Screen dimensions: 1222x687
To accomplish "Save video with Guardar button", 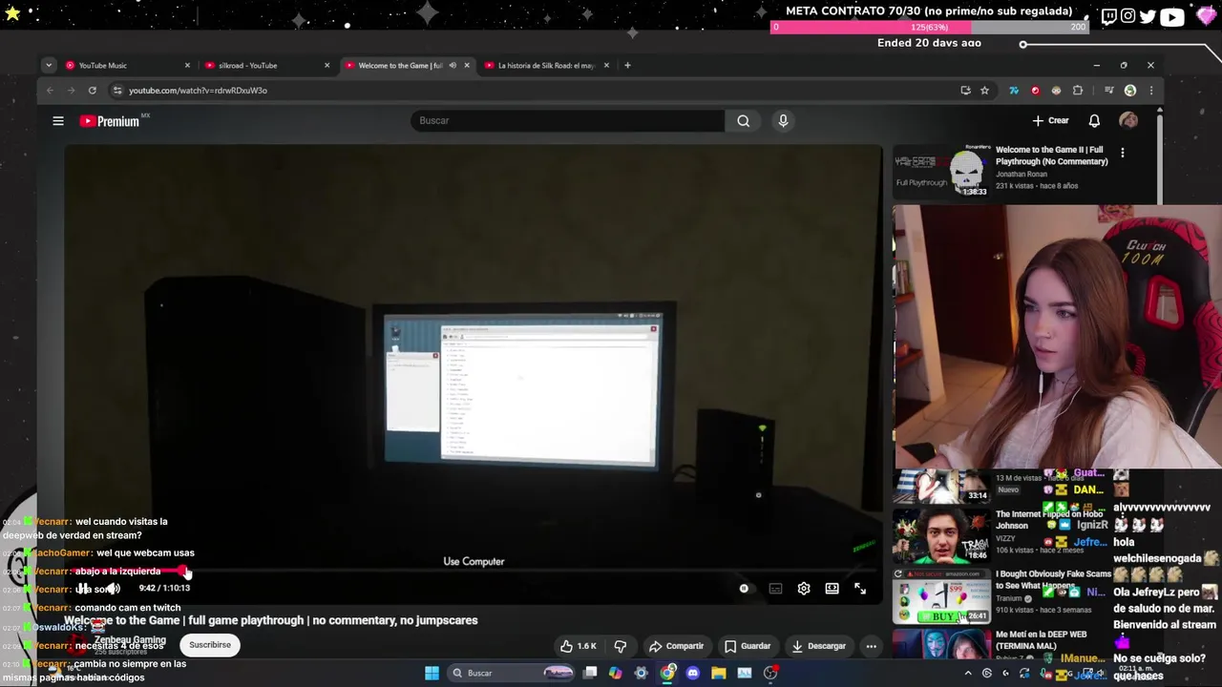I will (x=748, y=646).
